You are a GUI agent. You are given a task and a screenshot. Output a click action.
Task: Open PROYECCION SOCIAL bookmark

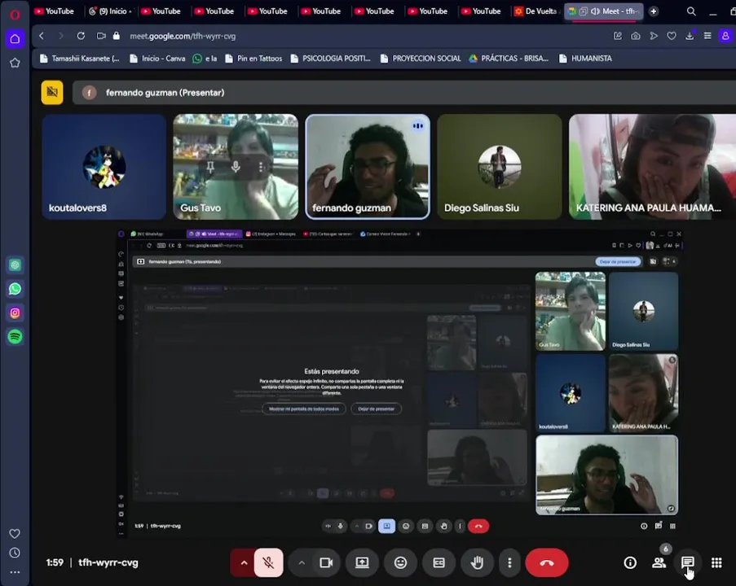(x=421, y=59)
